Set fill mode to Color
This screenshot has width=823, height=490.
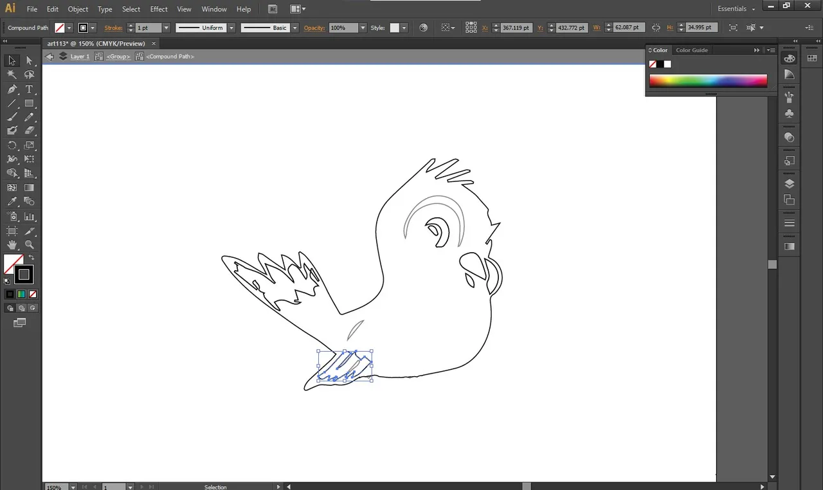click(10, 294)
